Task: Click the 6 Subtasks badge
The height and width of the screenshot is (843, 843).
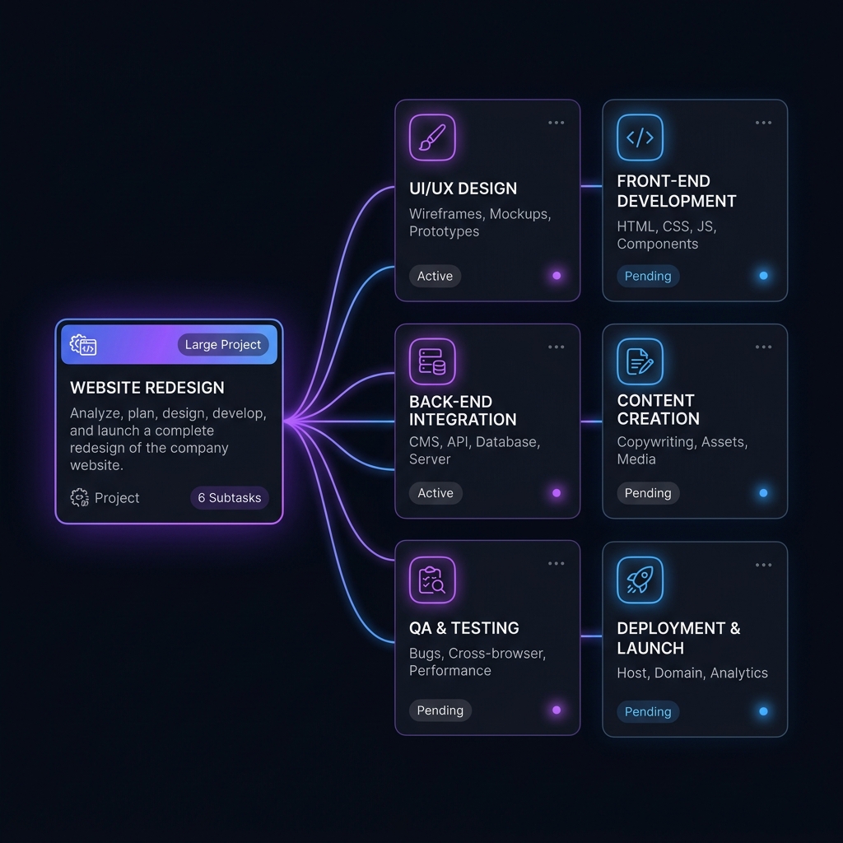Action: (x=230, y=498)
